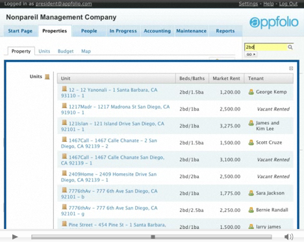Click the AppFolio logo
304x242 pixels.
click(x=274, y=22)
